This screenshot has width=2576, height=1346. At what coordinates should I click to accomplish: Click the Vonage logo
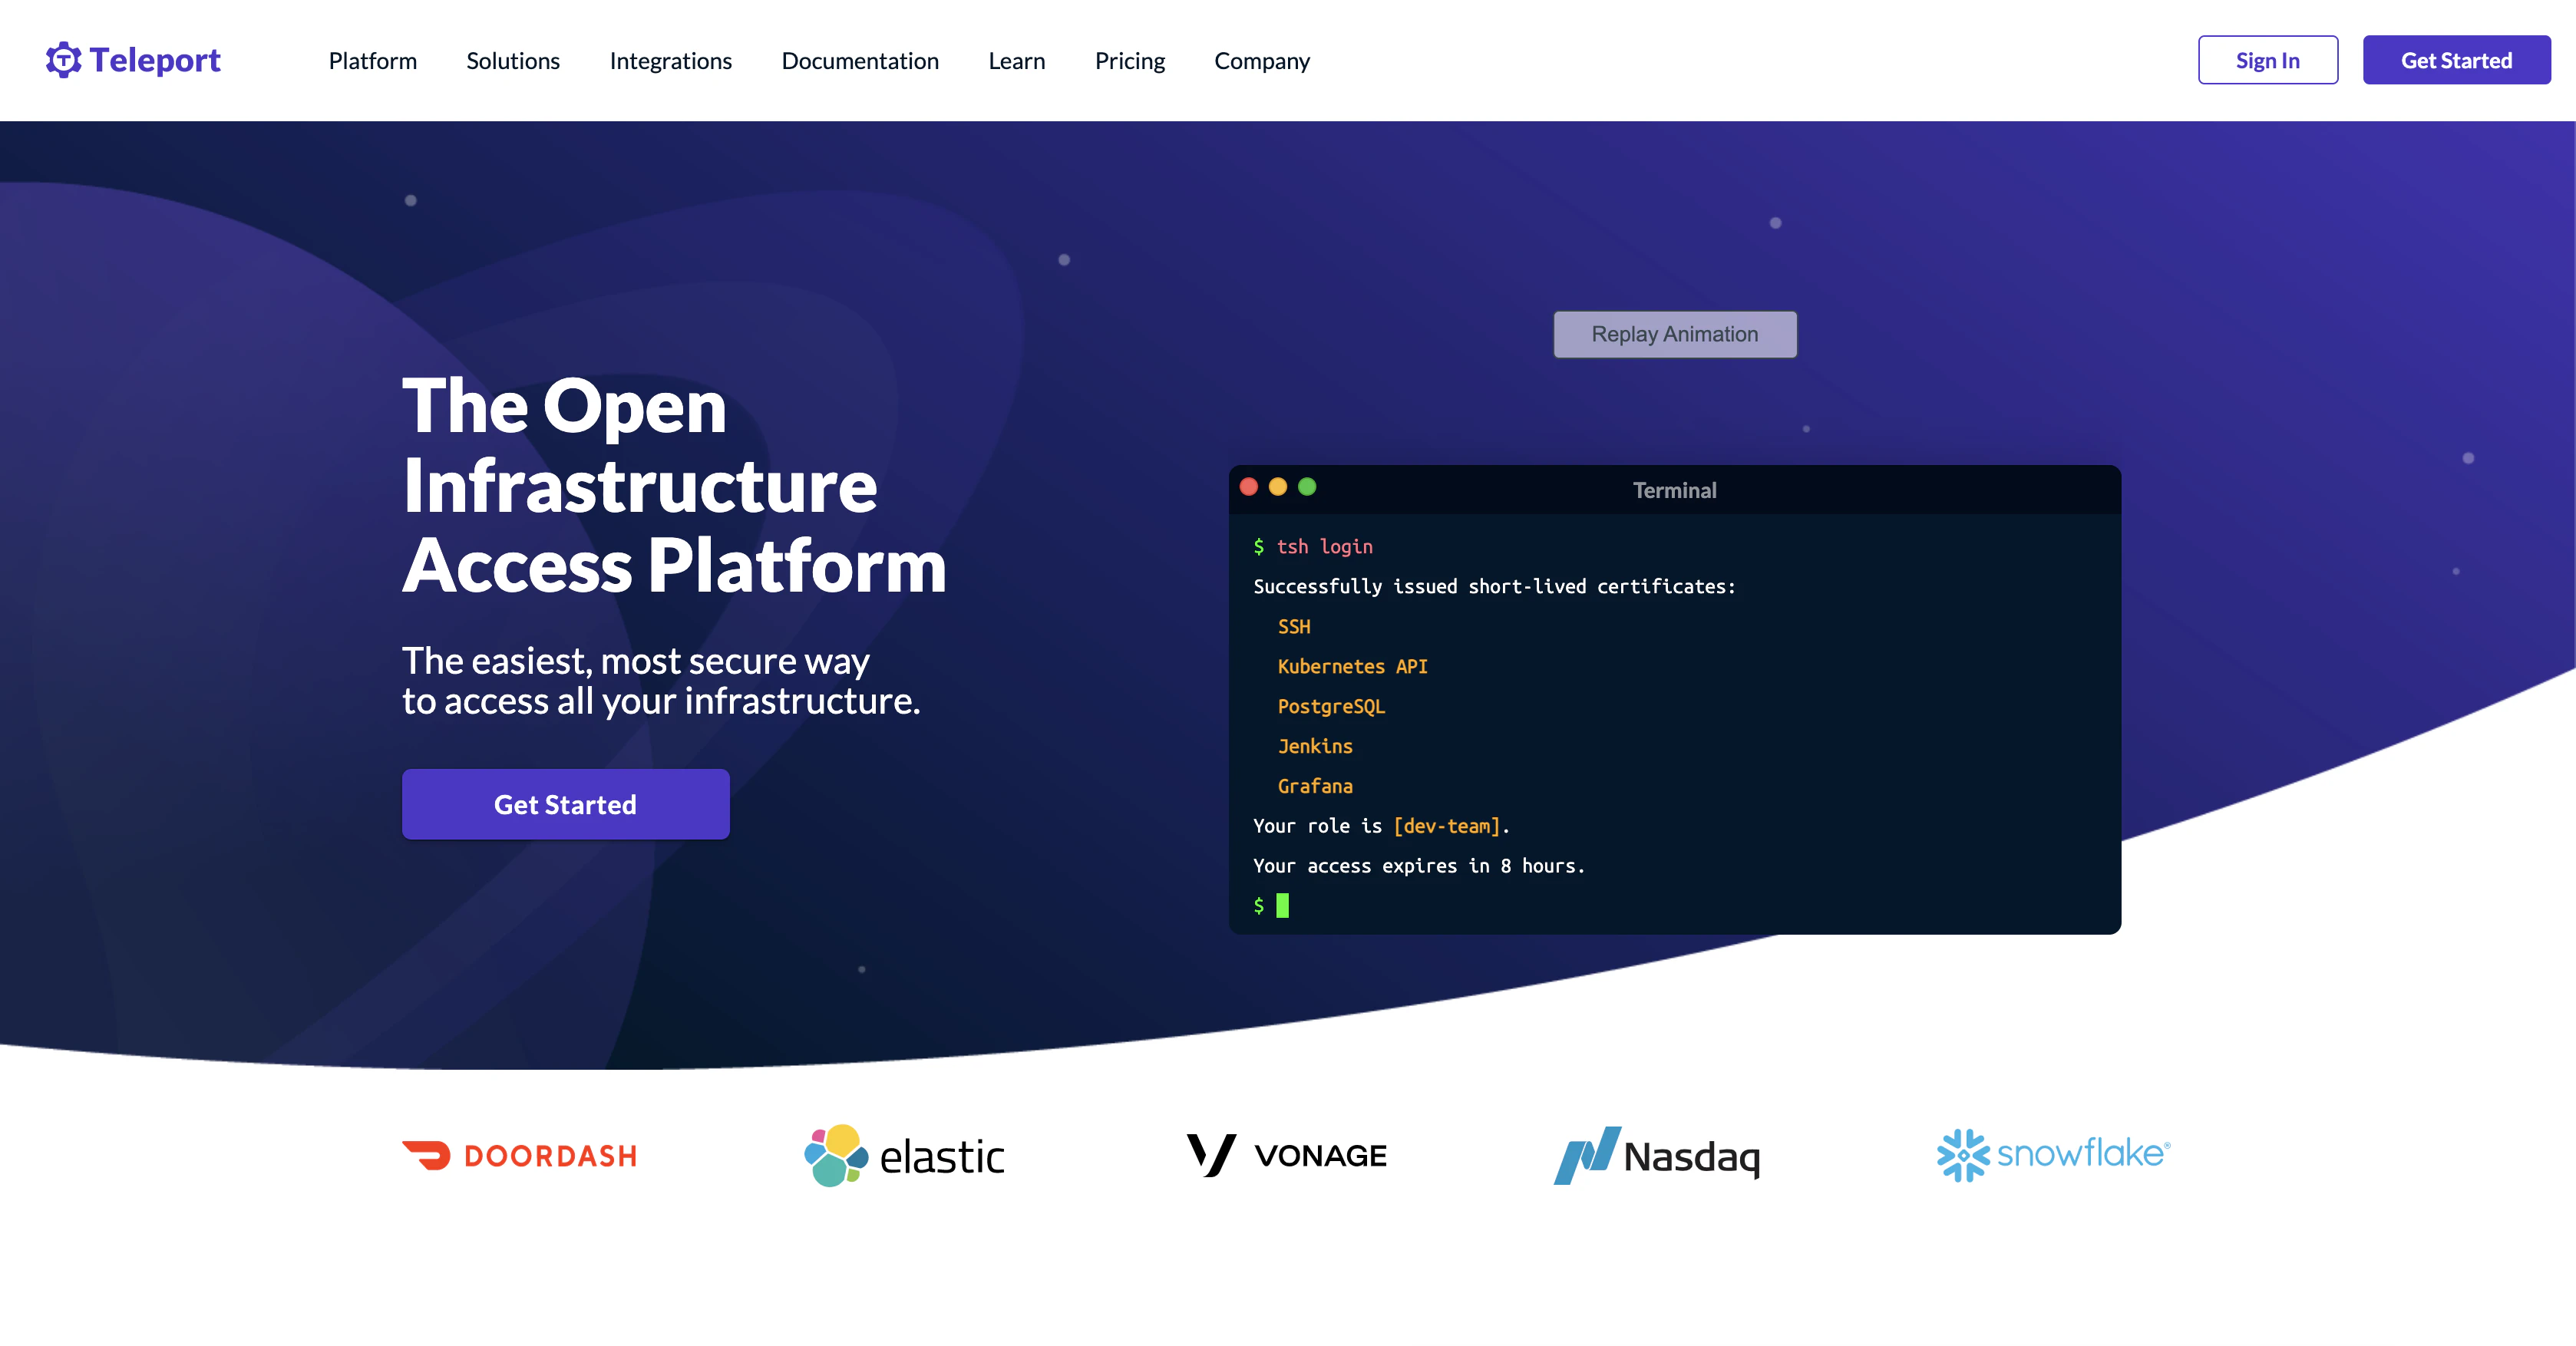tap(1286, 1155)
